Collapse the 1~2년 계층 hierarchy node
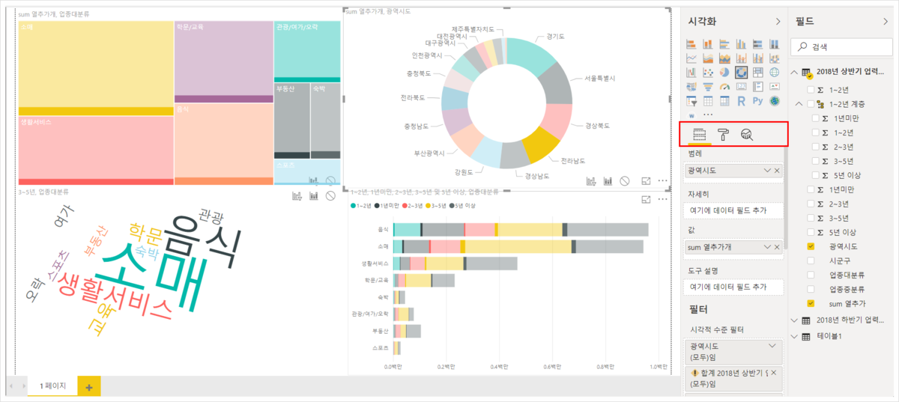Viewport: 899px width, 402px height. [799, 104]
